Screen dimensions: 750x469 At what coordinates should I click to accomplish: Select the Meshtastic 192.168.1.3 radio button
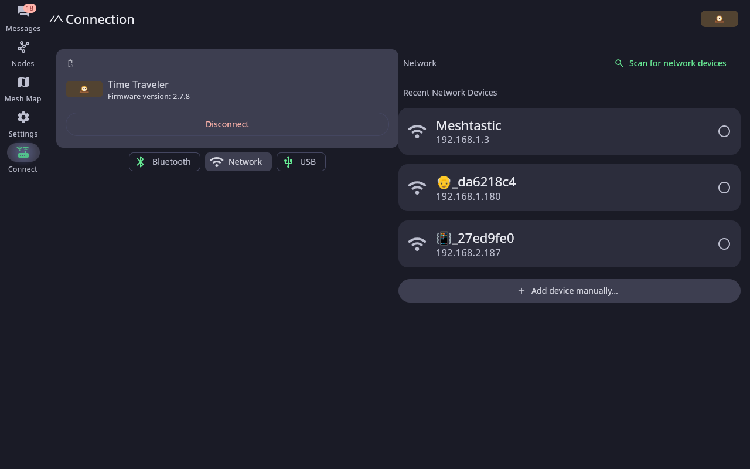click(x=724, y=131)
